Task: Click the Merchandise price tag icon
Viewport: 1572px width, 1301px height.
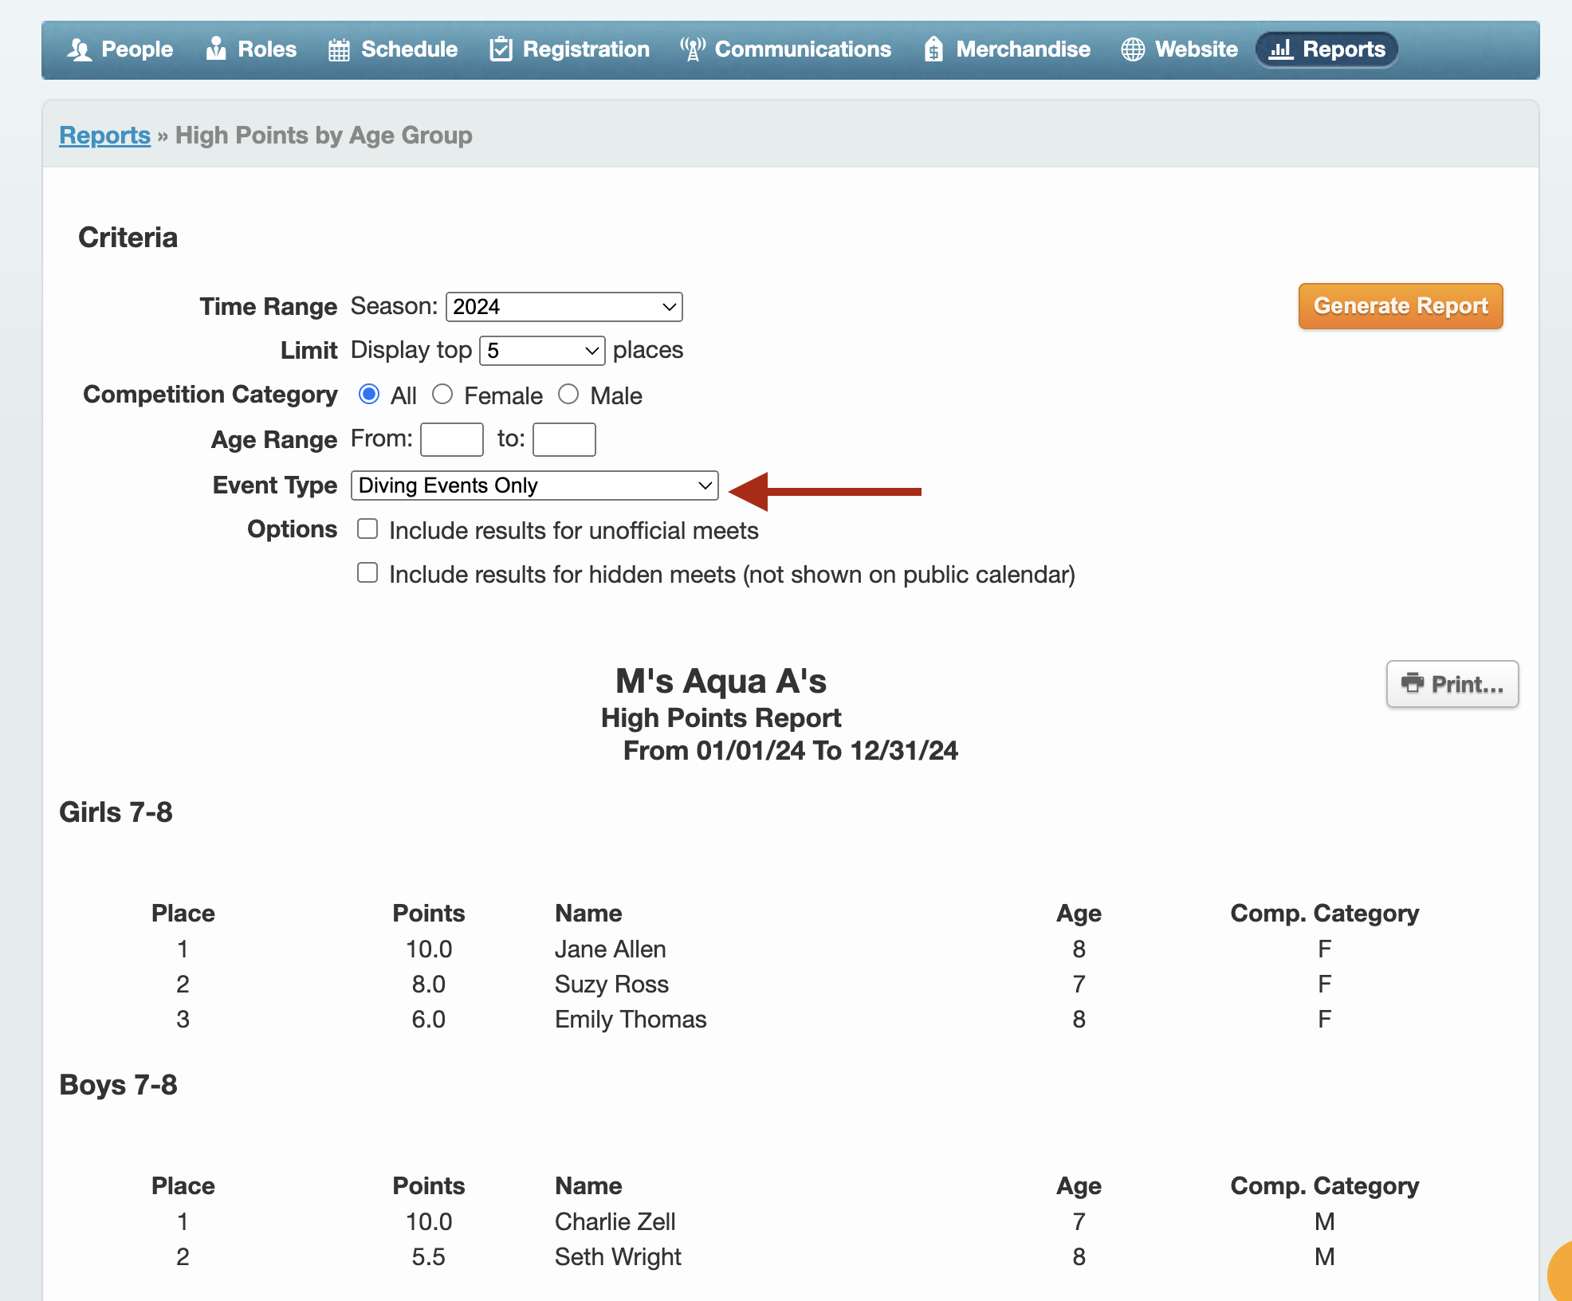Action: point(933,49)
